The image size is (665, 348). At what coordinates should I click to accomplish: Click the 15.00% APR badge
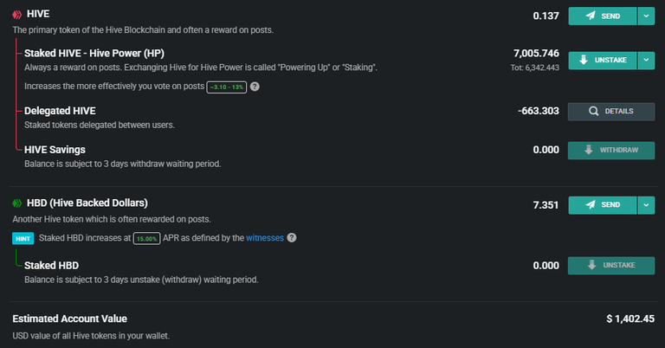click(x=146, y=239)
